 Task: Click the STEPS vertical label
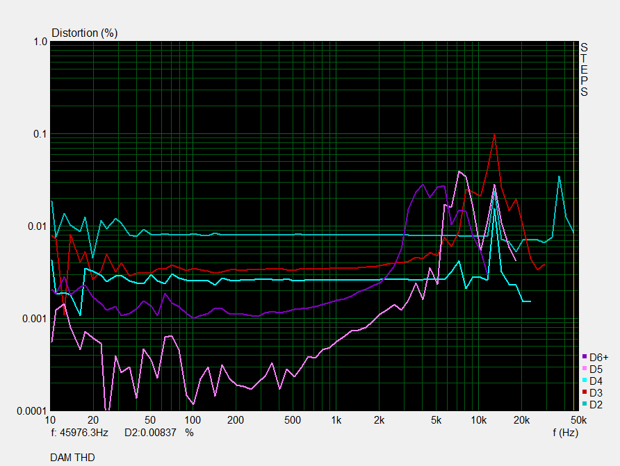pyautogui.click(x=584, y=70)
